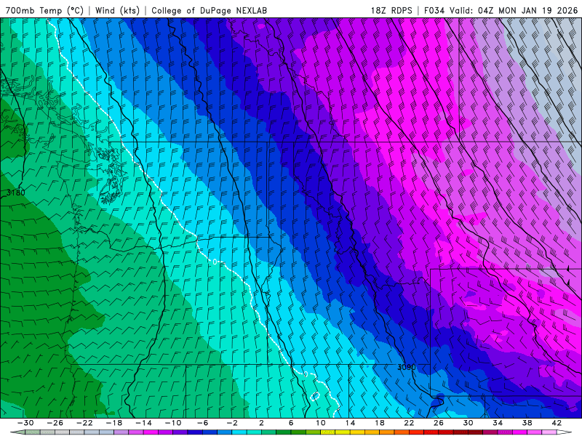This screenshot has width=582, height=436.
Task: Click the lower '0' isotherm label on map
Action: click(x=306, y=374)
